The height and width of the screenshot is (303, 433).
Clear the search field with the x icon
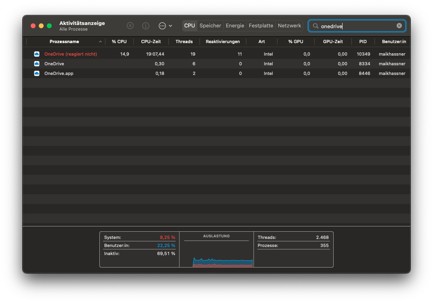click(399, 26)
